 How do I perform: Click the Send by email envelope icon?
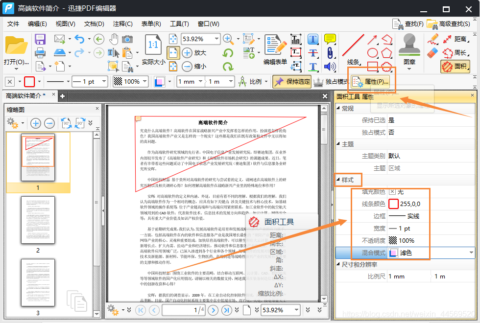pos(59,39)
